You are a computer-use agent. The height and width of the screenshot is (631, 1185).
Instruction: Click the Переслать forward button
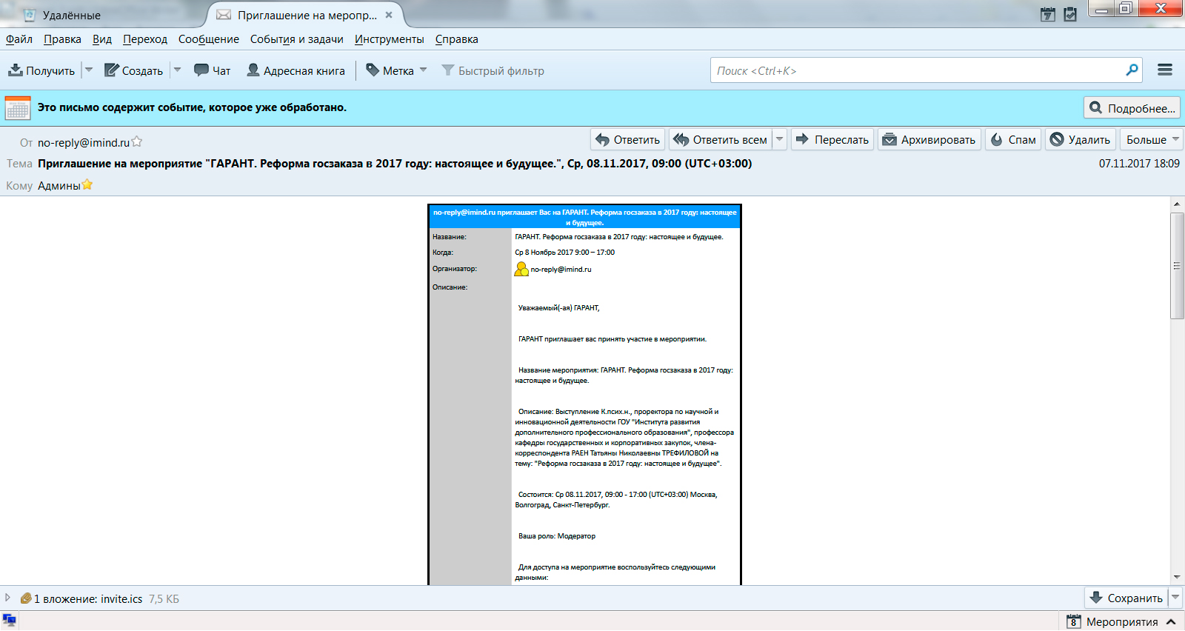pyautogui.click(x=832, y=139)
